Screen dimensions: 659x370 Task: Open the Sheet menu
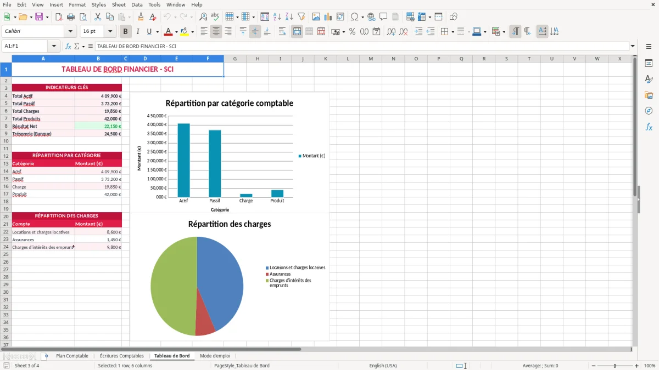click(x=119, y=4)
